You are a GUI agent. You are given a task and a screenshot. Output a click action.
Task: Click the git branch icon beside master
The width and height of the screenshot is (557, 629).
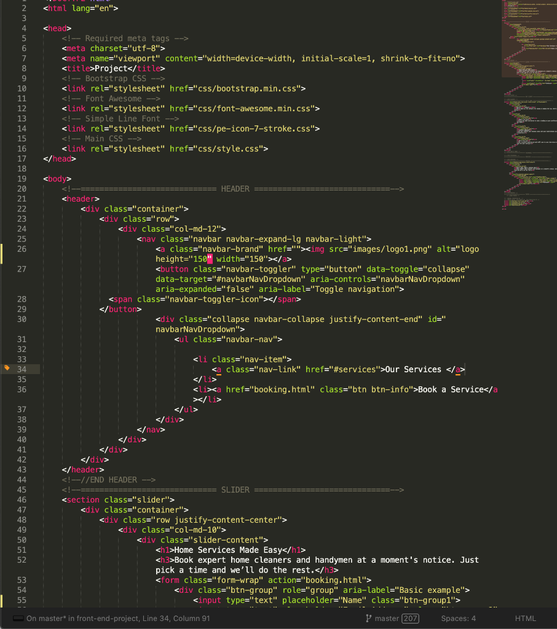[368, 618]
